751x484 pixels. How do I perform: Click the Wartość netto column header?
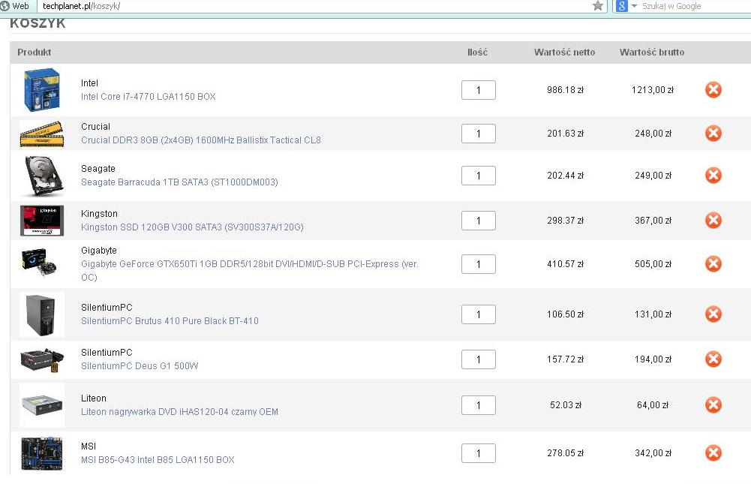565,53
